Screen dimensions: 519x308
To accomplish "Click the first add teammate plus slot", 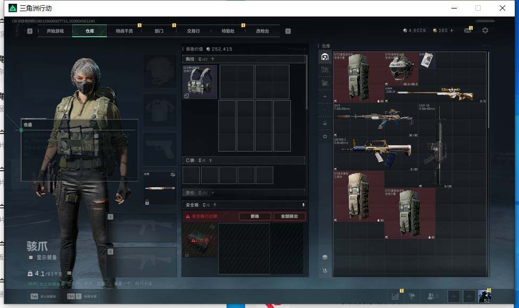I will [x=454, y=296].
